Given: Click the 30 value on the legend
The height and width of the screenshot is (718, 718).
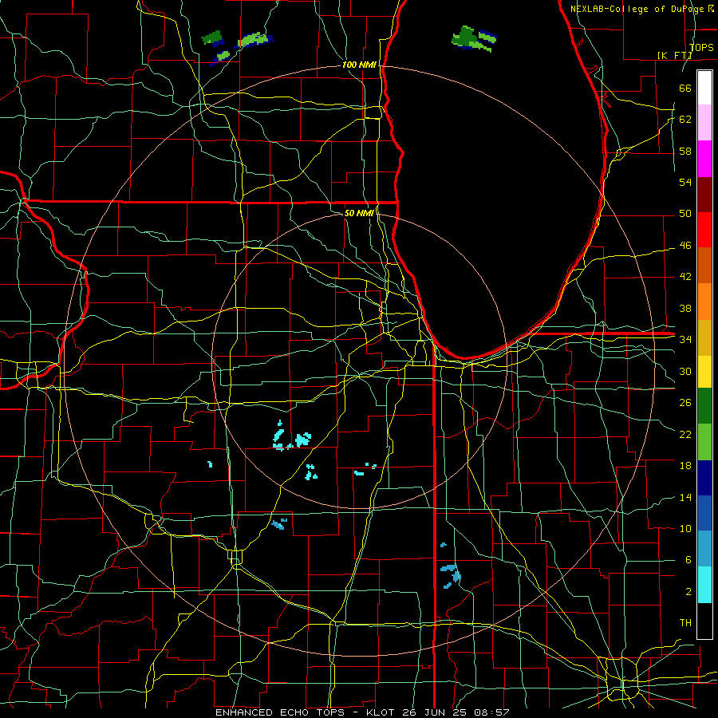Looking at the screenshot, I should pos(685,371).
